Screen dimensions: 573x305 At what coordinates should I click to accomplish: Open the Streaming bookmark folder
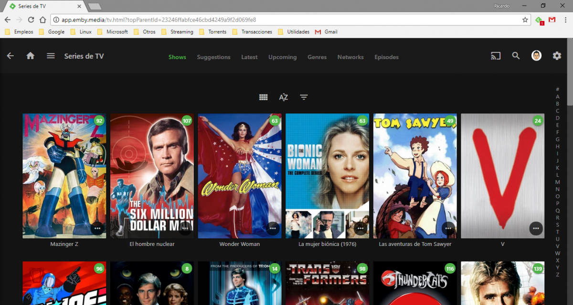177,32
